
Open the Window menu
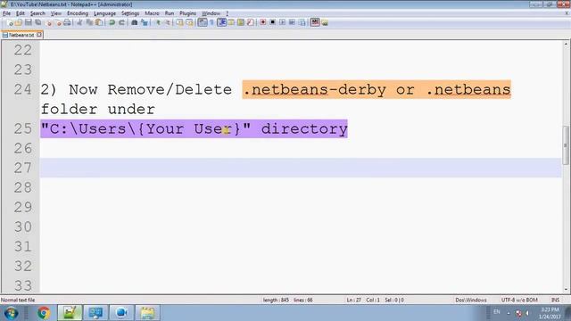[211, 13]
